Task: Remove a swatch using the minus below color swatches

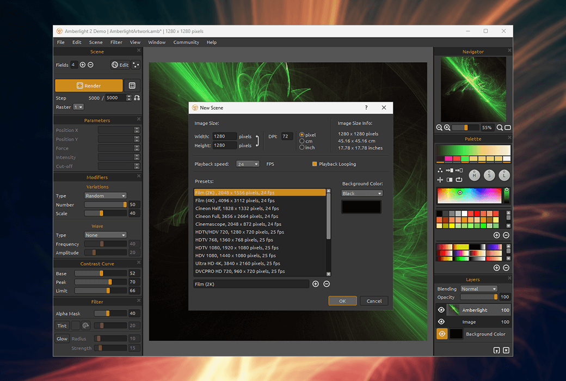Action: [506, 235]
